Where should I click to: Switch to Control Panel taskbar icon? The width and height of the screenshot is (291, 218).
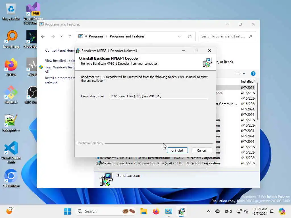pyautogui.click(x=169, y=211)
